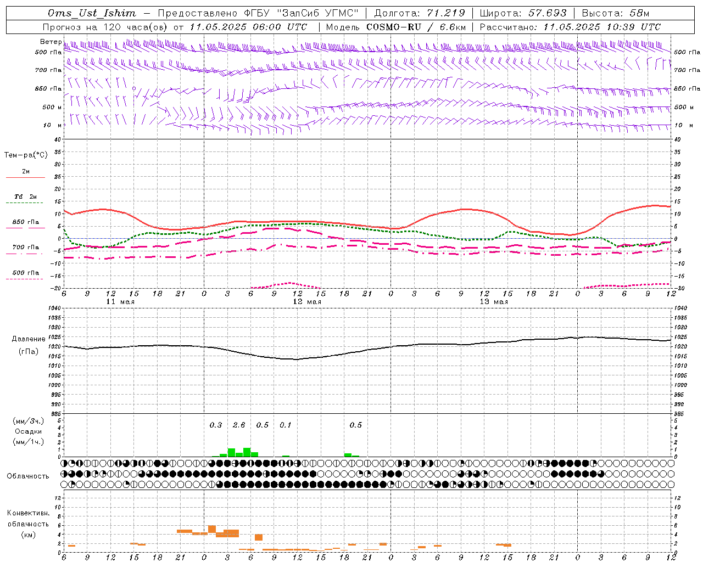Viewport: 703px width, 562px height.
Task: Click the Широта: 57.693 value
Action: tap(523, 13)
